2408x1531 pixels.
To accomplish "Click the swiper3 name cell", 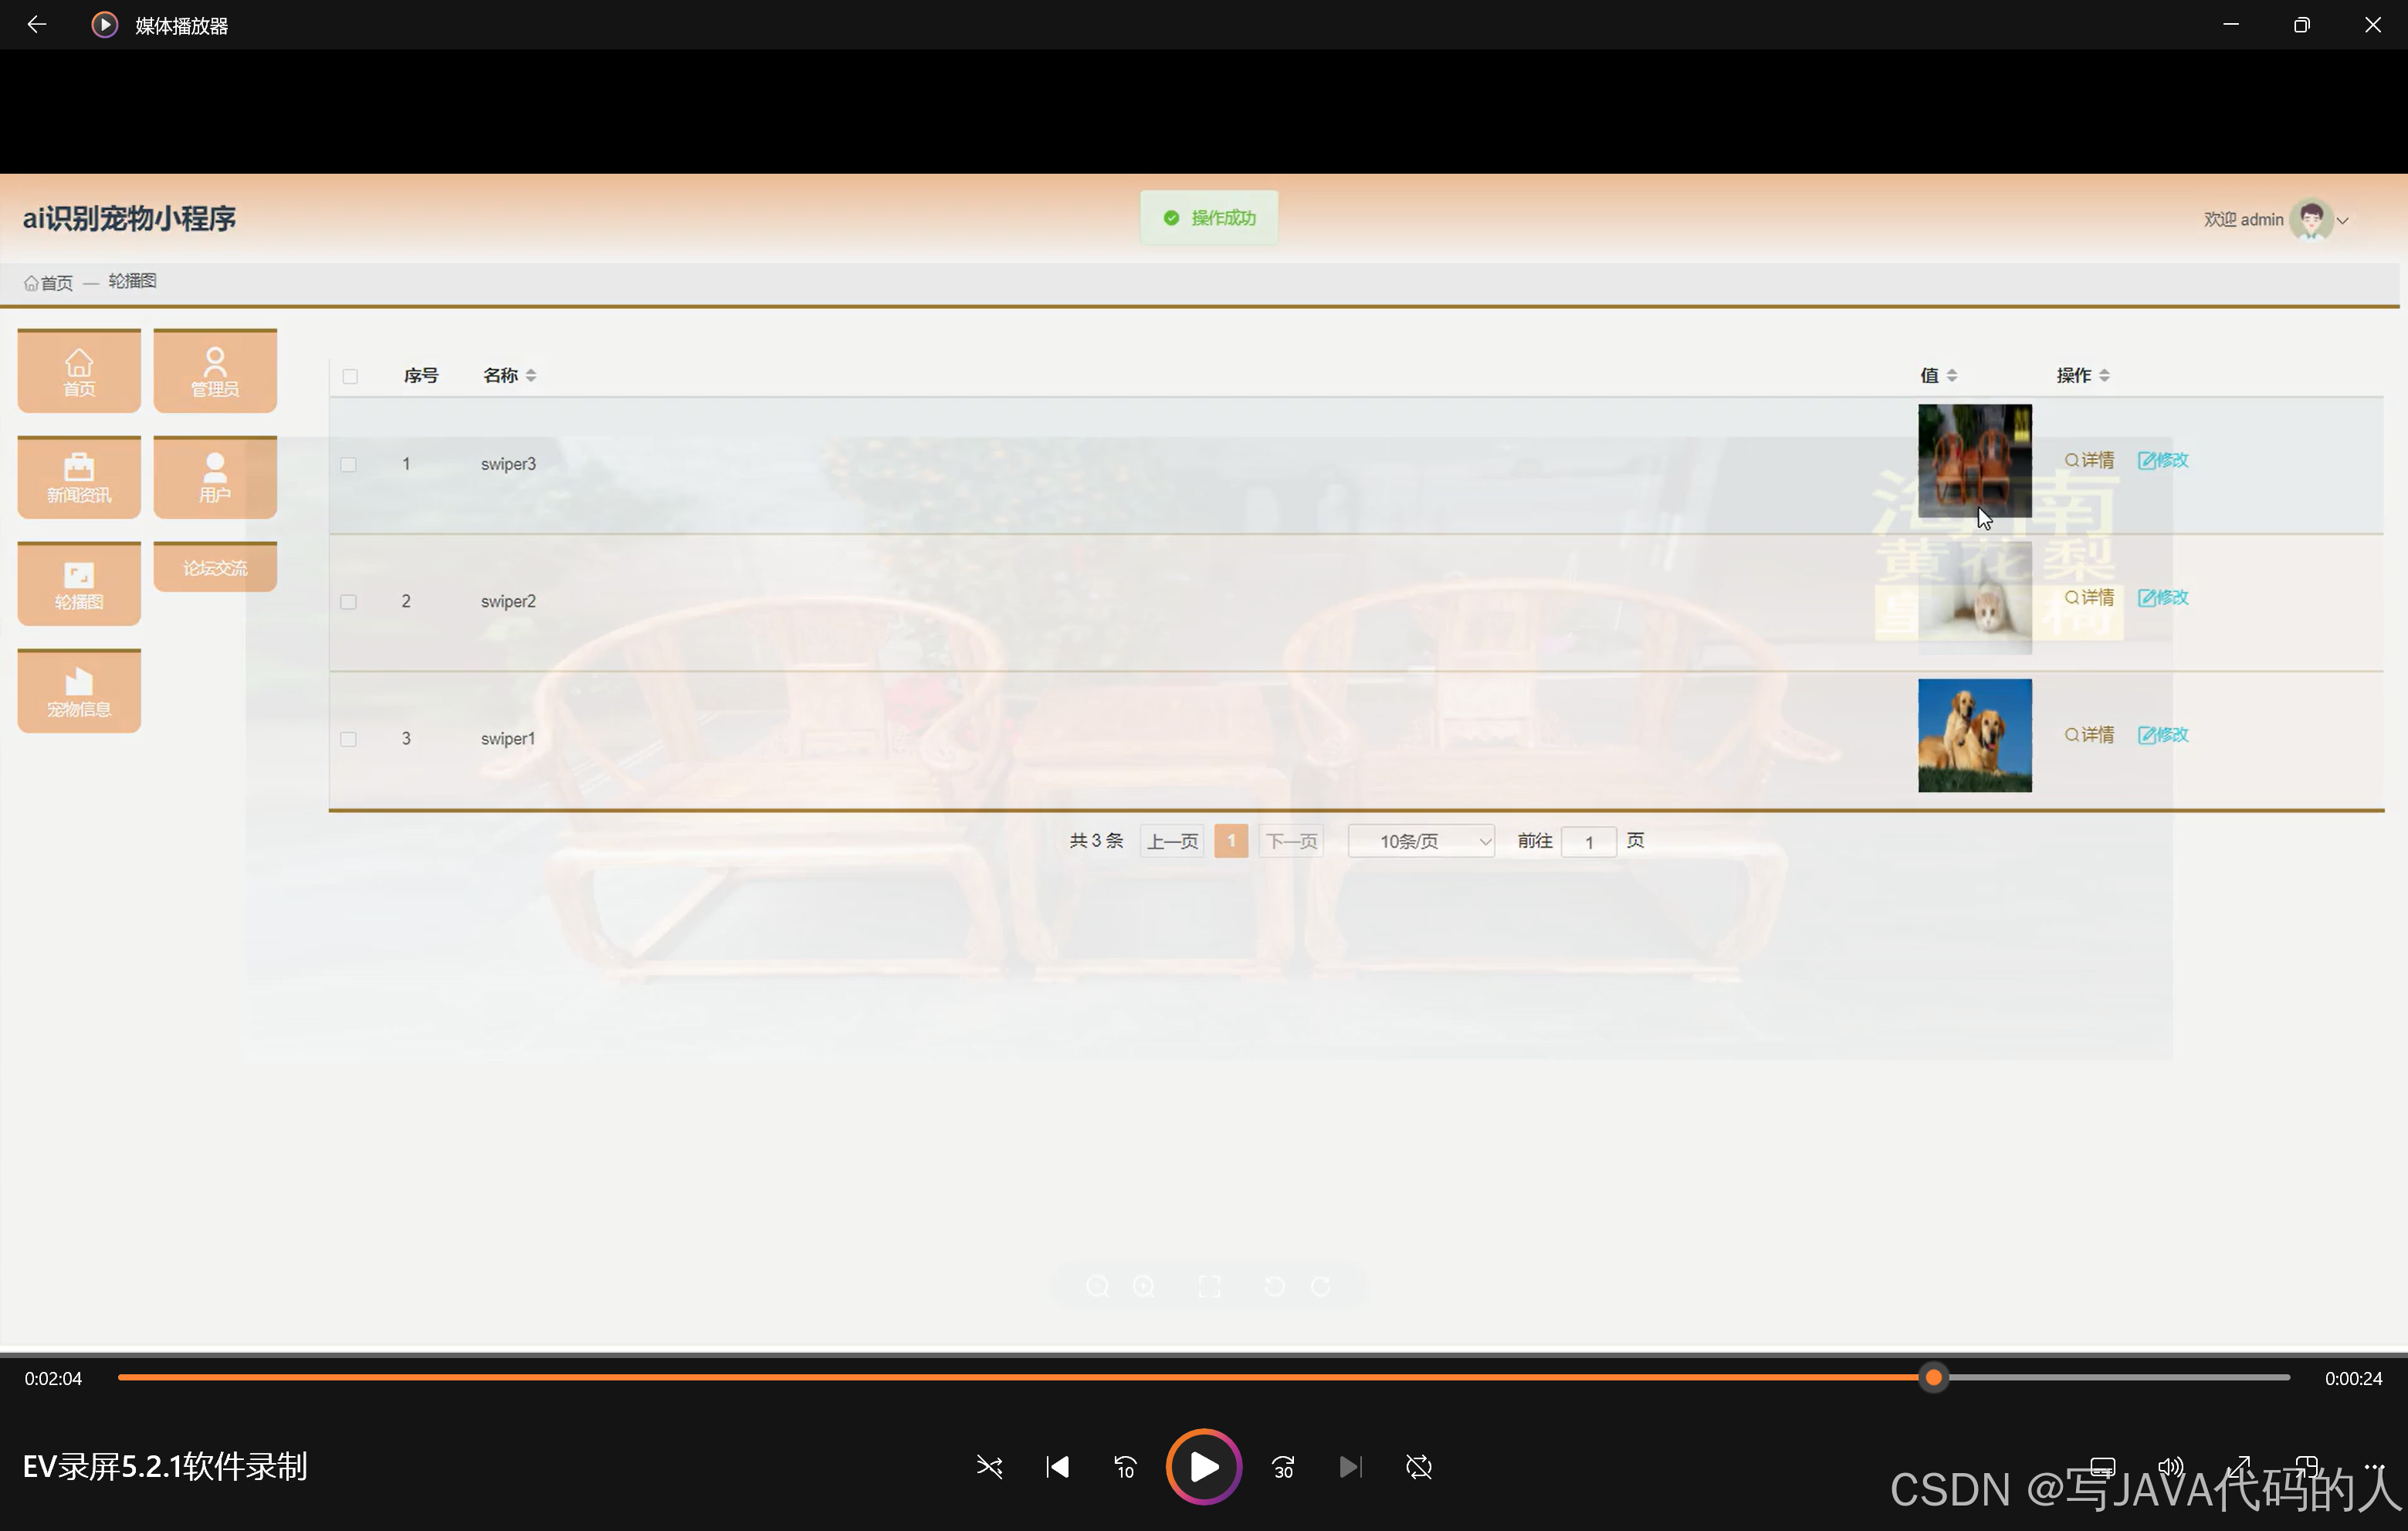I will pyautogui.click(x=508, y=464).
